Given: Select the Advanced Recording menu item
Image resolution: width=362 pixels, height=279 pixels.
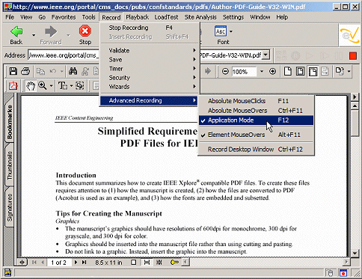Looking at the screenshot, I should 150,101.
